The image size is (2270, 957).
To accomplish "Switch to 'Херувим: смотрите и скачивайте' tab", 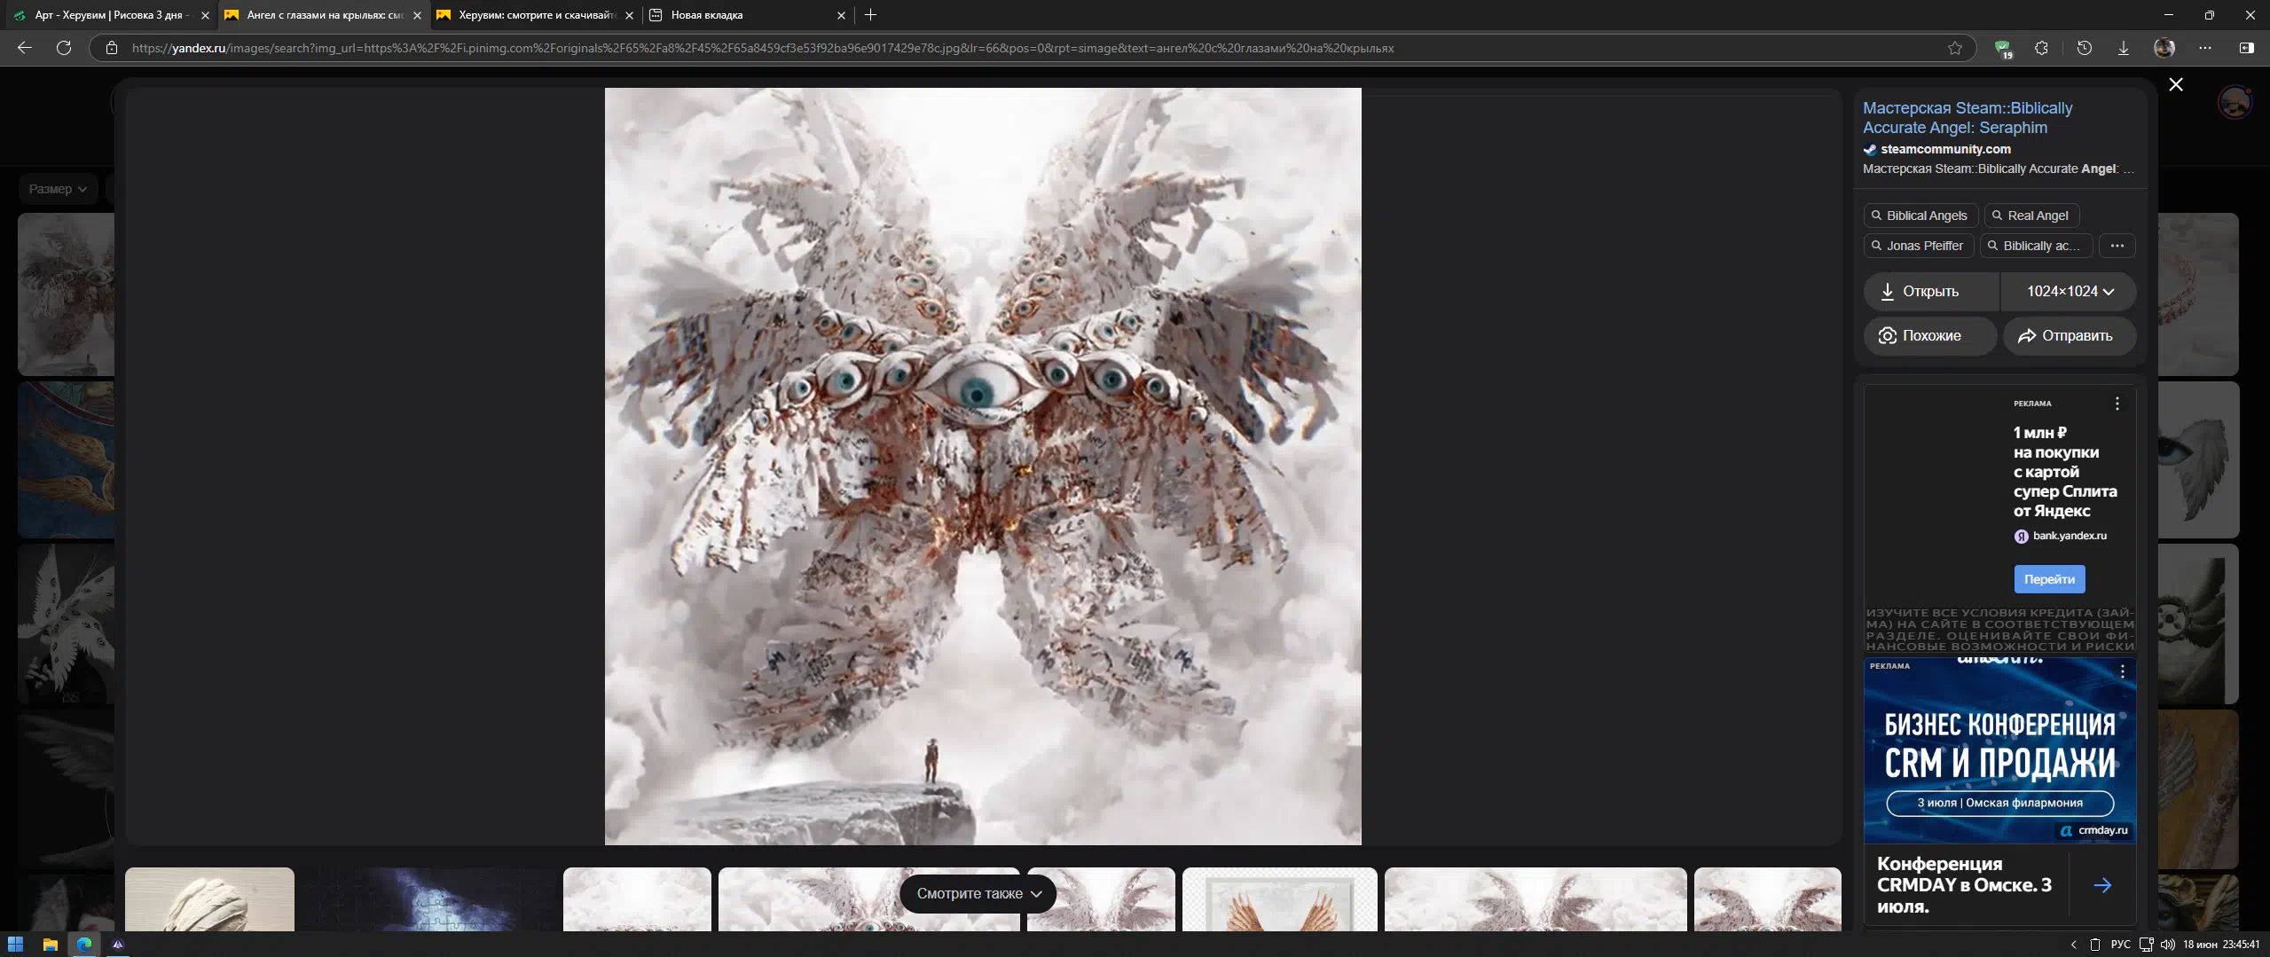I will [537, 15].
